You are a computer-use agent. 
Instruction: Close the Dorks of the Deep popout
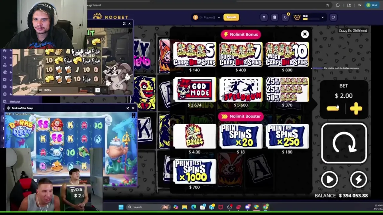pos(133,108)
